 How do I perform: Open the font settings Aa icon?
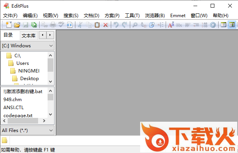coord(171,25)
